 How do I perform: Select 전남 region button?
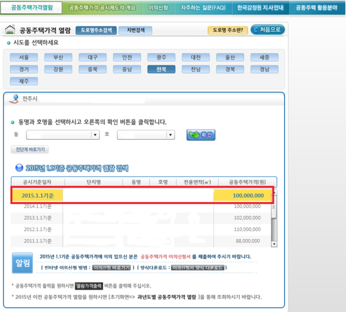[x=196, y=69]
